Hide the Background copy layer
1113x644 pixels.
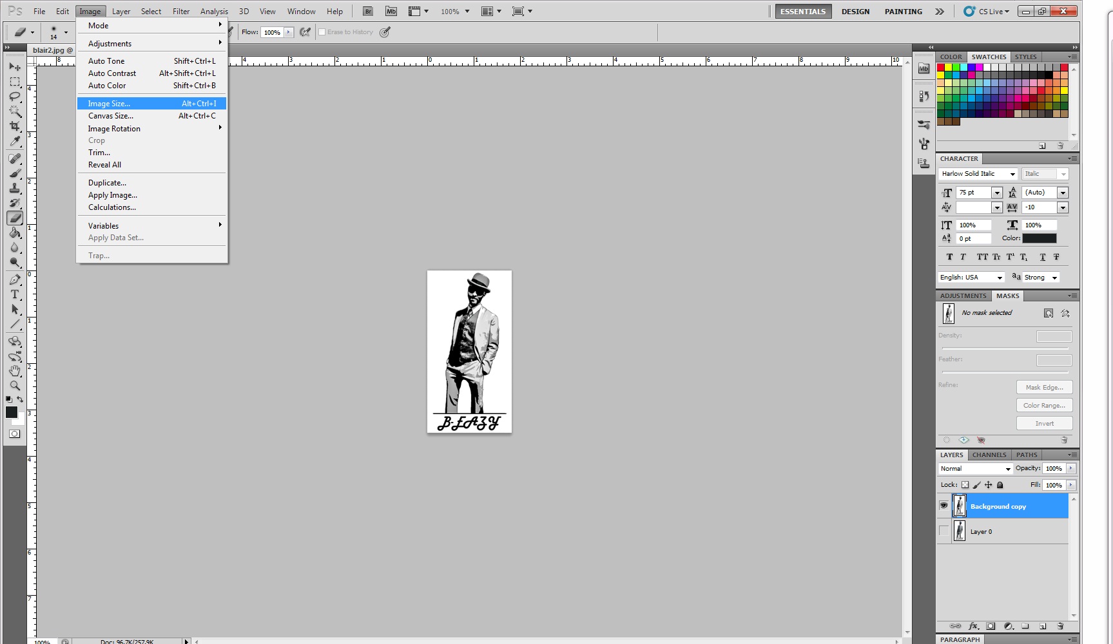(944, 506)
